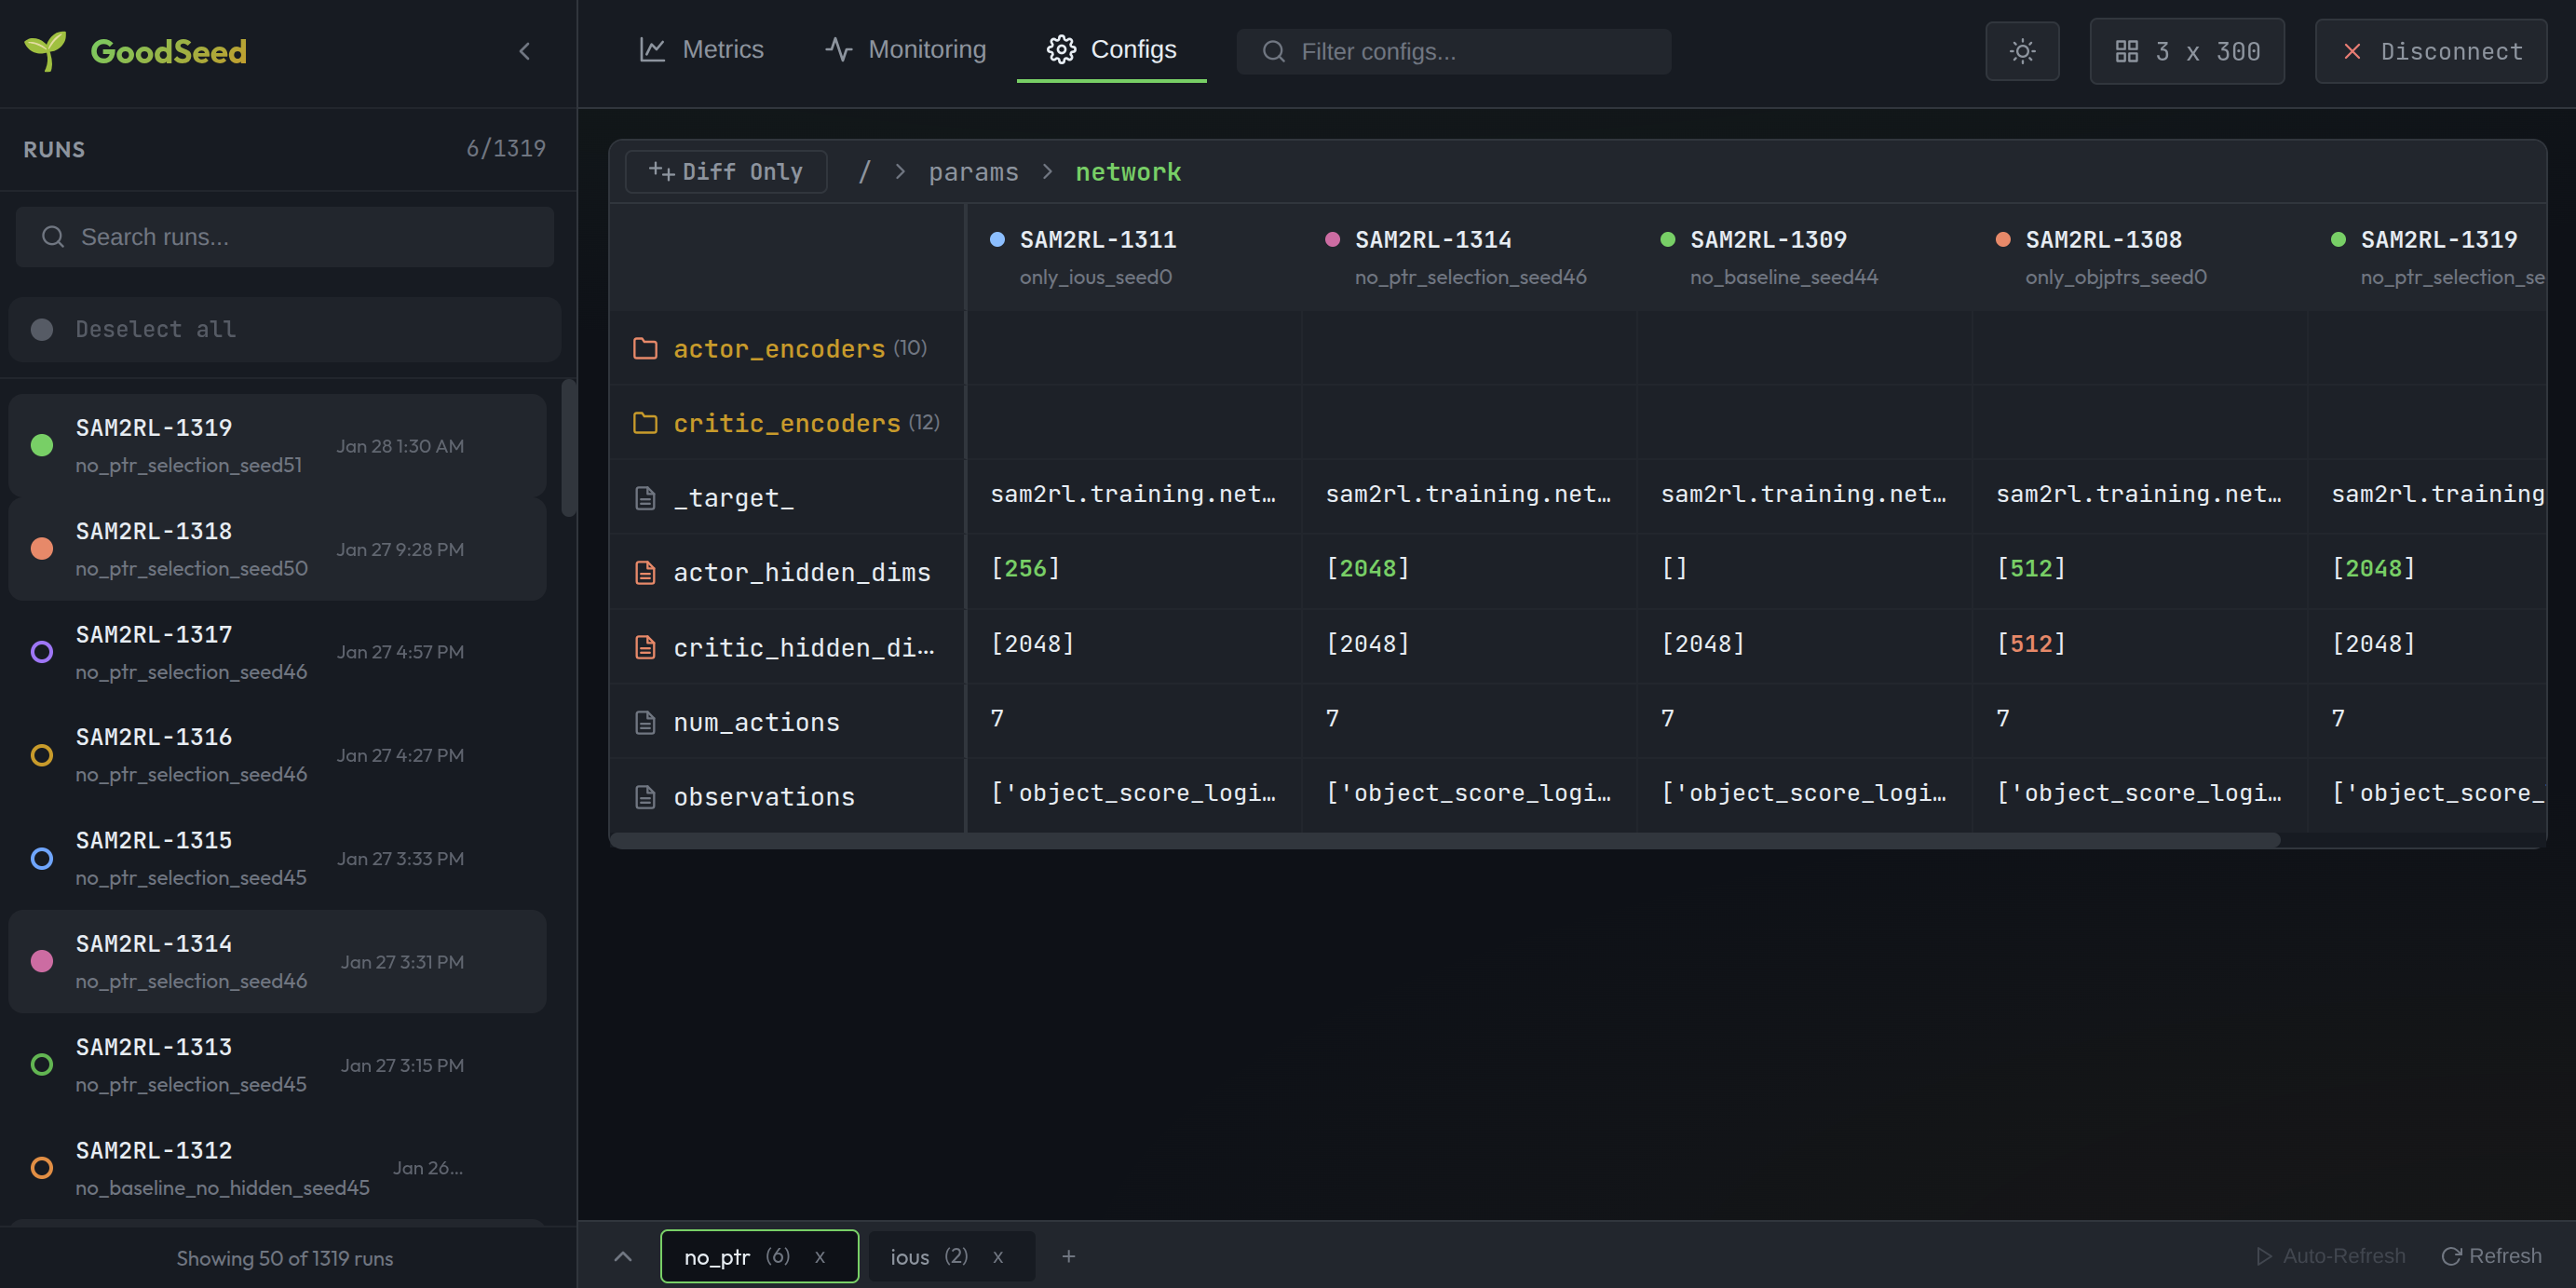The width and height of the screenshot is (2576, 1288).
Task: Toggle selection circle for run SAM2RL-1316
Action: click(42, 755)
